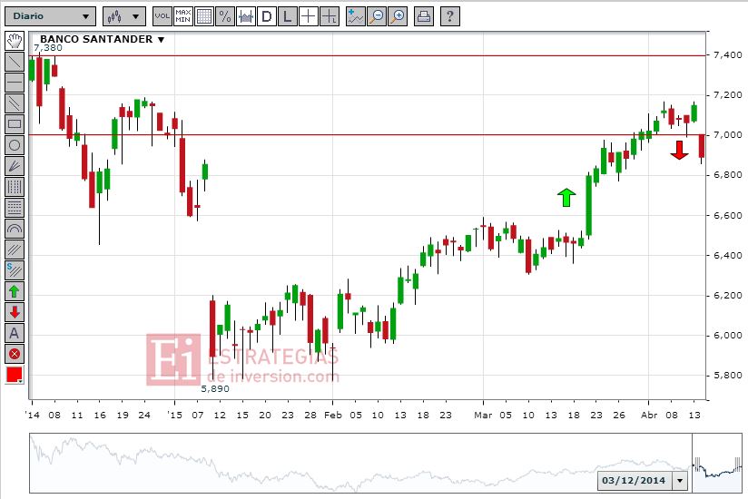Image resolution: width=748 pixels, height=499 pixels.
Task: Open the Diario timeframe dropdown
Action: [x=50, y=16]
